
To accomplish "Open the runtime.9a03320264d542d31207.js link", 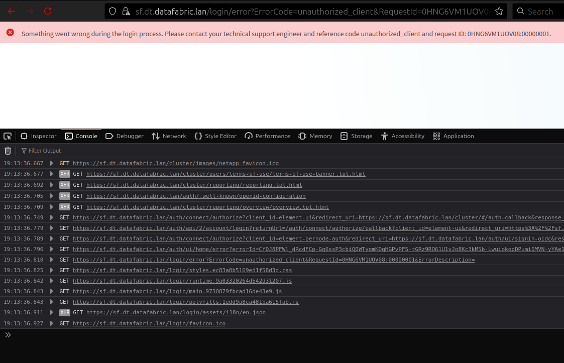I will [x=182, y=281].
